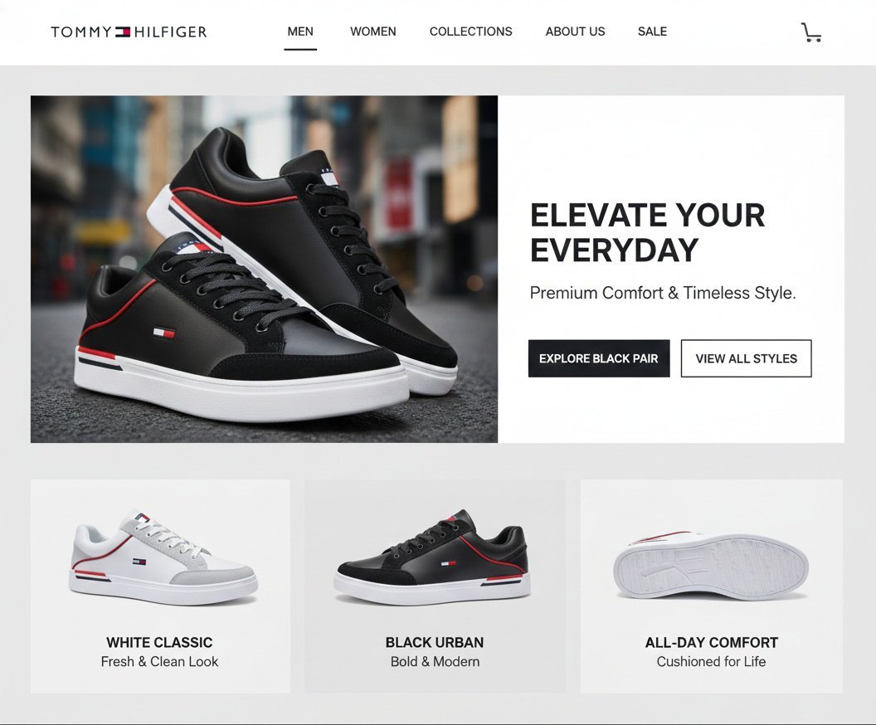
Task: Open the WHITE CLASSIC title link
Action: tap(159, 642)
